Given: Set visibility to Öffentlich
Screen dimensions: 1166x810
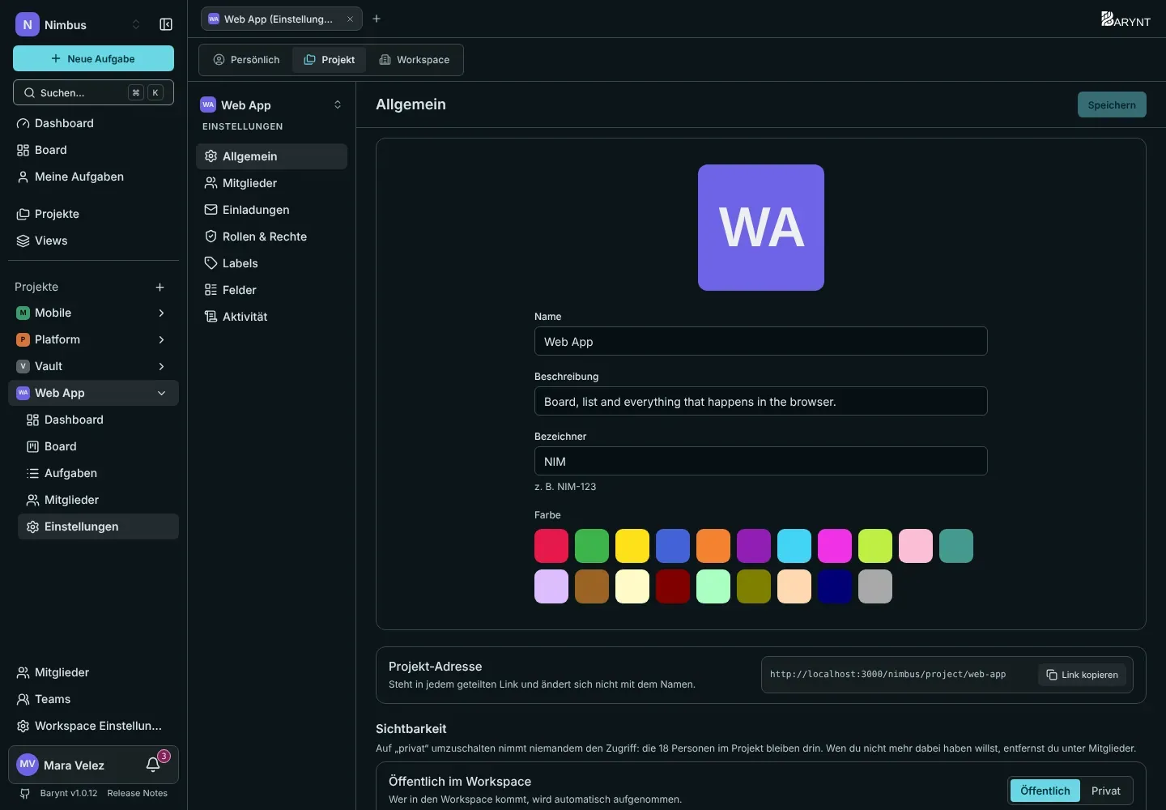Looking at the screenshot, I should coord(1045,791).
